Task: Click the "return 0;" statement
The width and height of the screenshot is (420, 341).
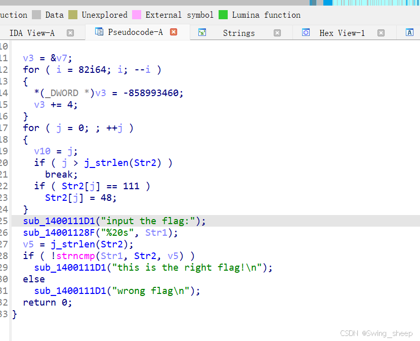Action: 48,303
